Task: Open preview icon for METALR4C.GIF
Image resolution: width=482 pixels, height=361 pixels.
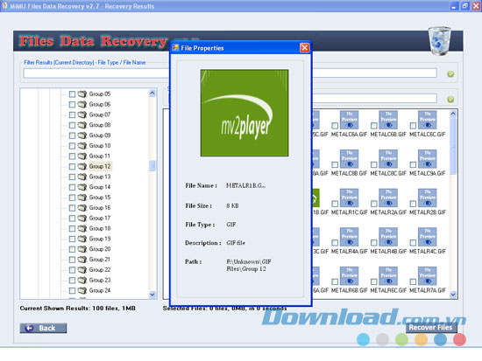Action: click(428, 237)
